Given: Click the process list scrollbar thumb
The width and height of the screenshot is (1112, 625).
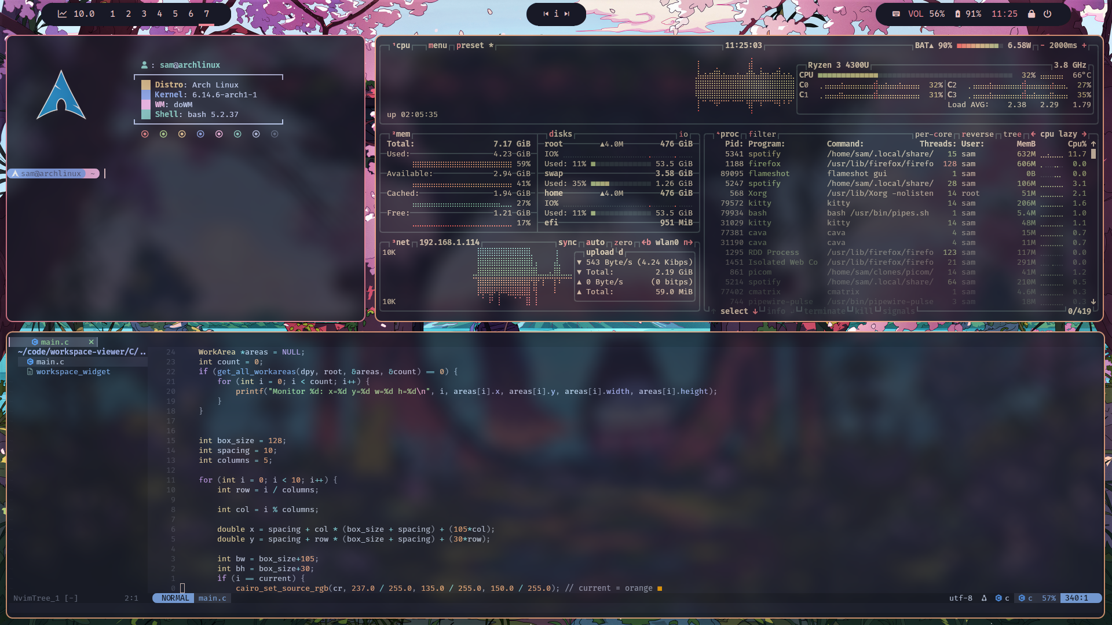Looking at the screenshot, I should click(x=1093, y=153).
